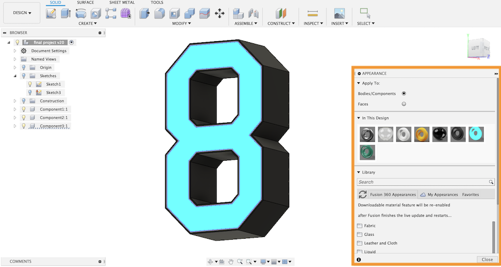Select the Extrude tool in the toolbar
The image size is (501, 267).
tap(66, 13)
